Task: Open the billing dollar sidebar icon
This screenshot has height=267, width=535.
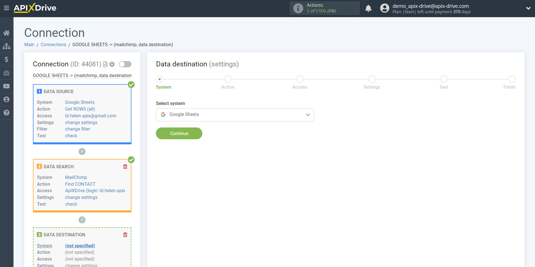Action: click(x=6, y=59)
